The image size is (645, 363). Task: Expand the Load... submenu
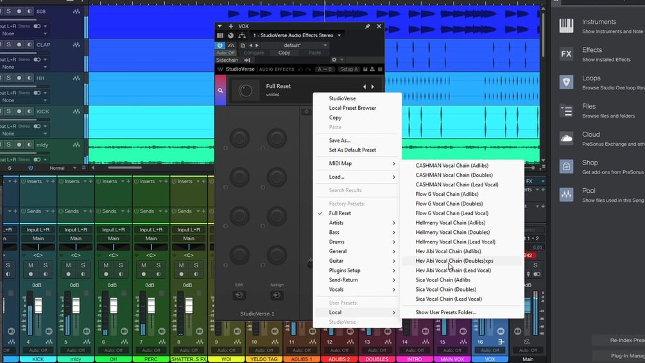click(357, 177)
